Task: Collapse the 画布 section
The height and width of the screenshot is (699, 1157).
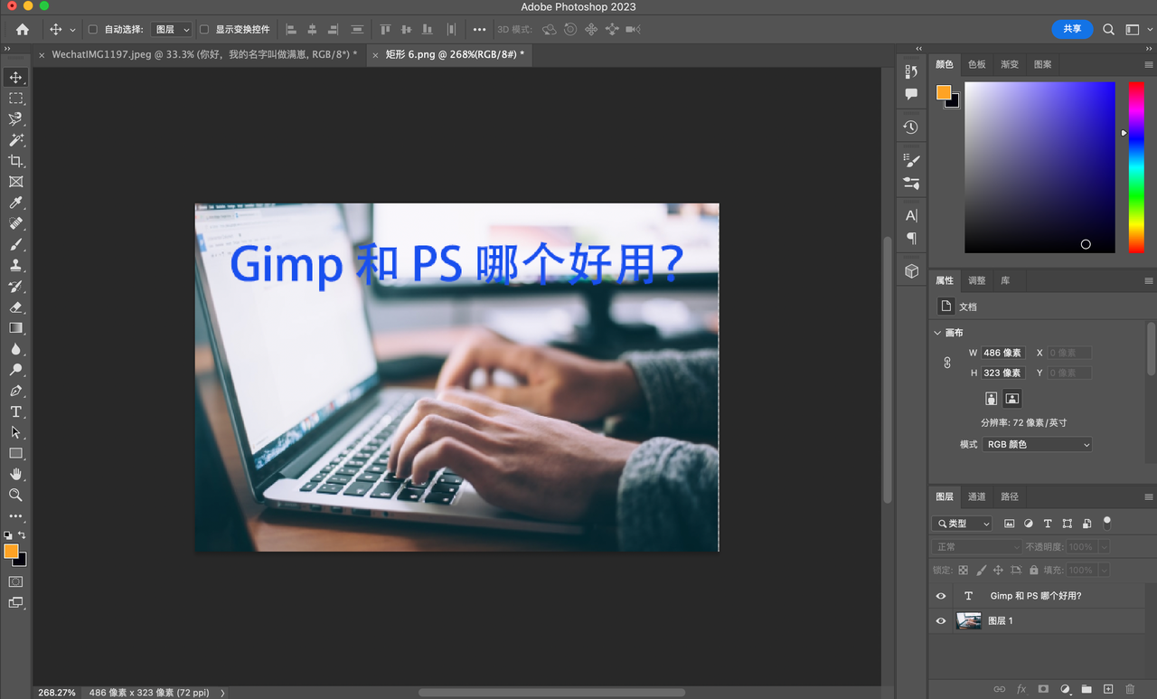Action: 937,333
